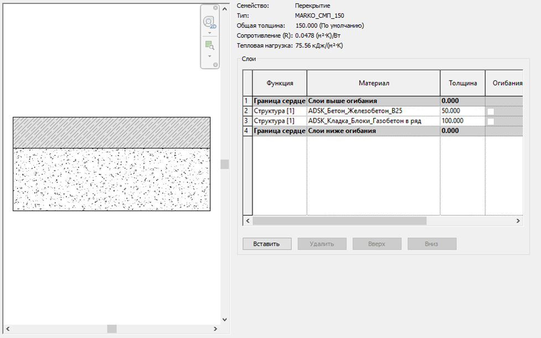Click the Граница сердце cell in row 1
The height and width of the screenshot is (338, 541).
(x=280, y=101)
